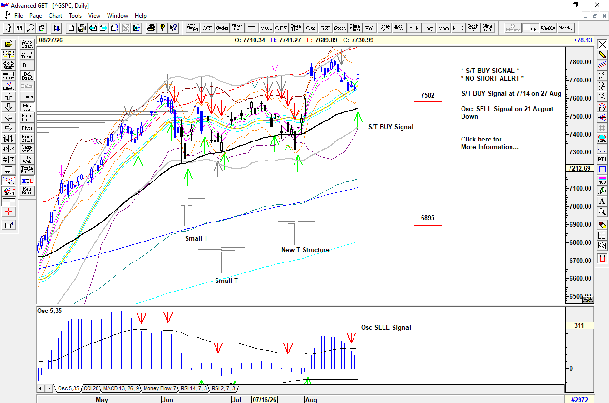Toggle the Bol Band study
The height and width of the screenshot is (403, 609).
tap(27, 76)
